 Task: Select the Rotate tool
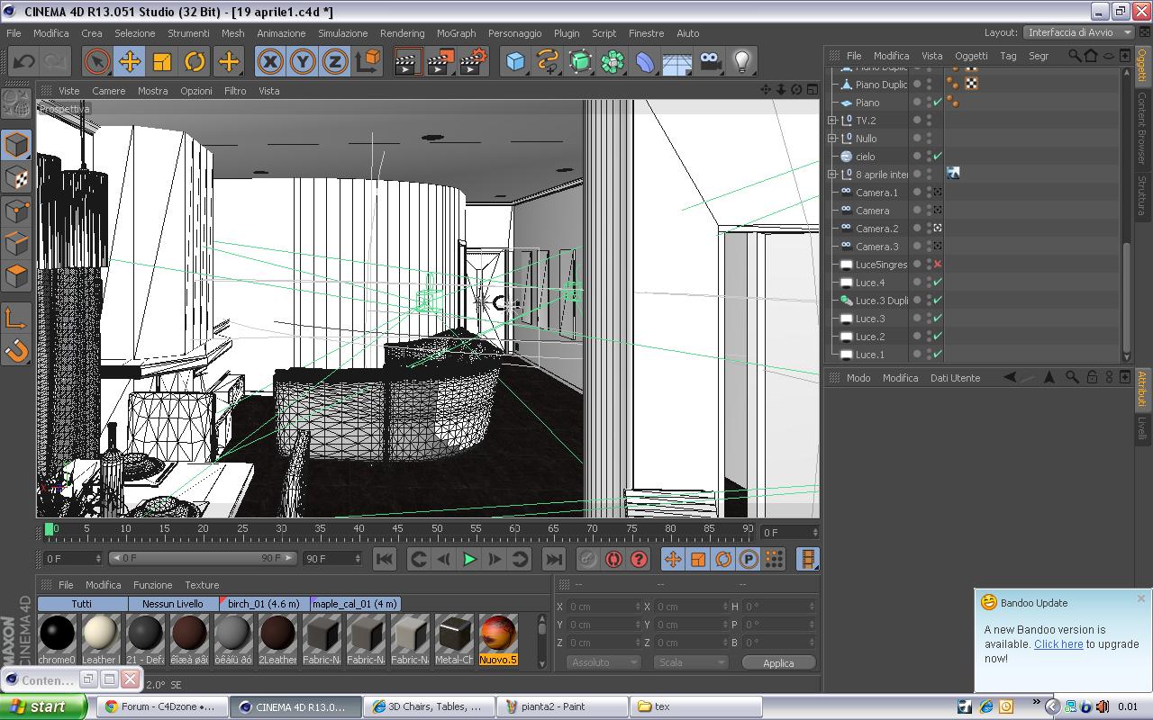(195, 61)
